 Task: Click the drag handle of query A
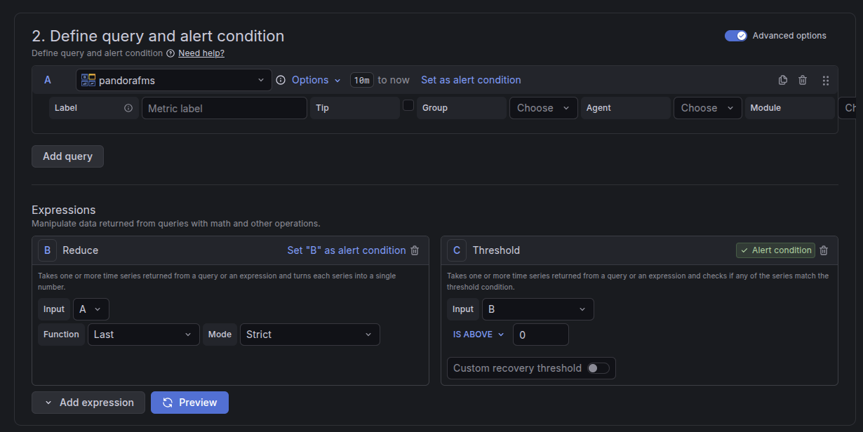(x=826, y=80)
